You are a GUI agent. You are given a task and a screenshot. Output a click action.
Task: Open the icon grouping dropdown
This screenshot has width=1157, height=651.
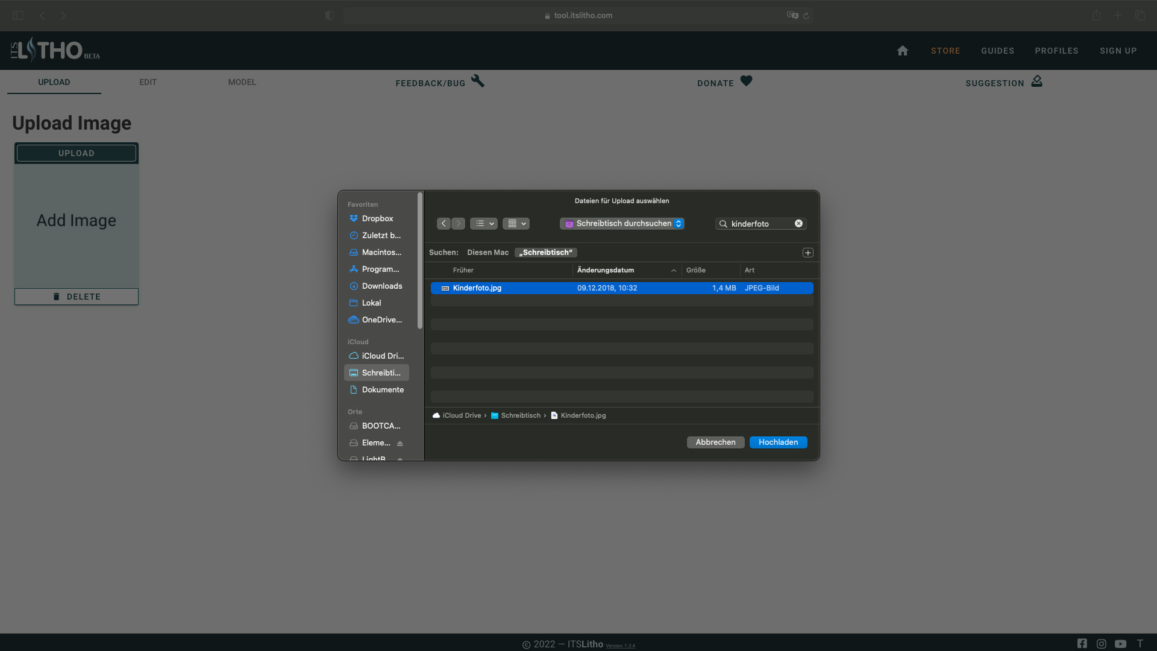point(516,224)
